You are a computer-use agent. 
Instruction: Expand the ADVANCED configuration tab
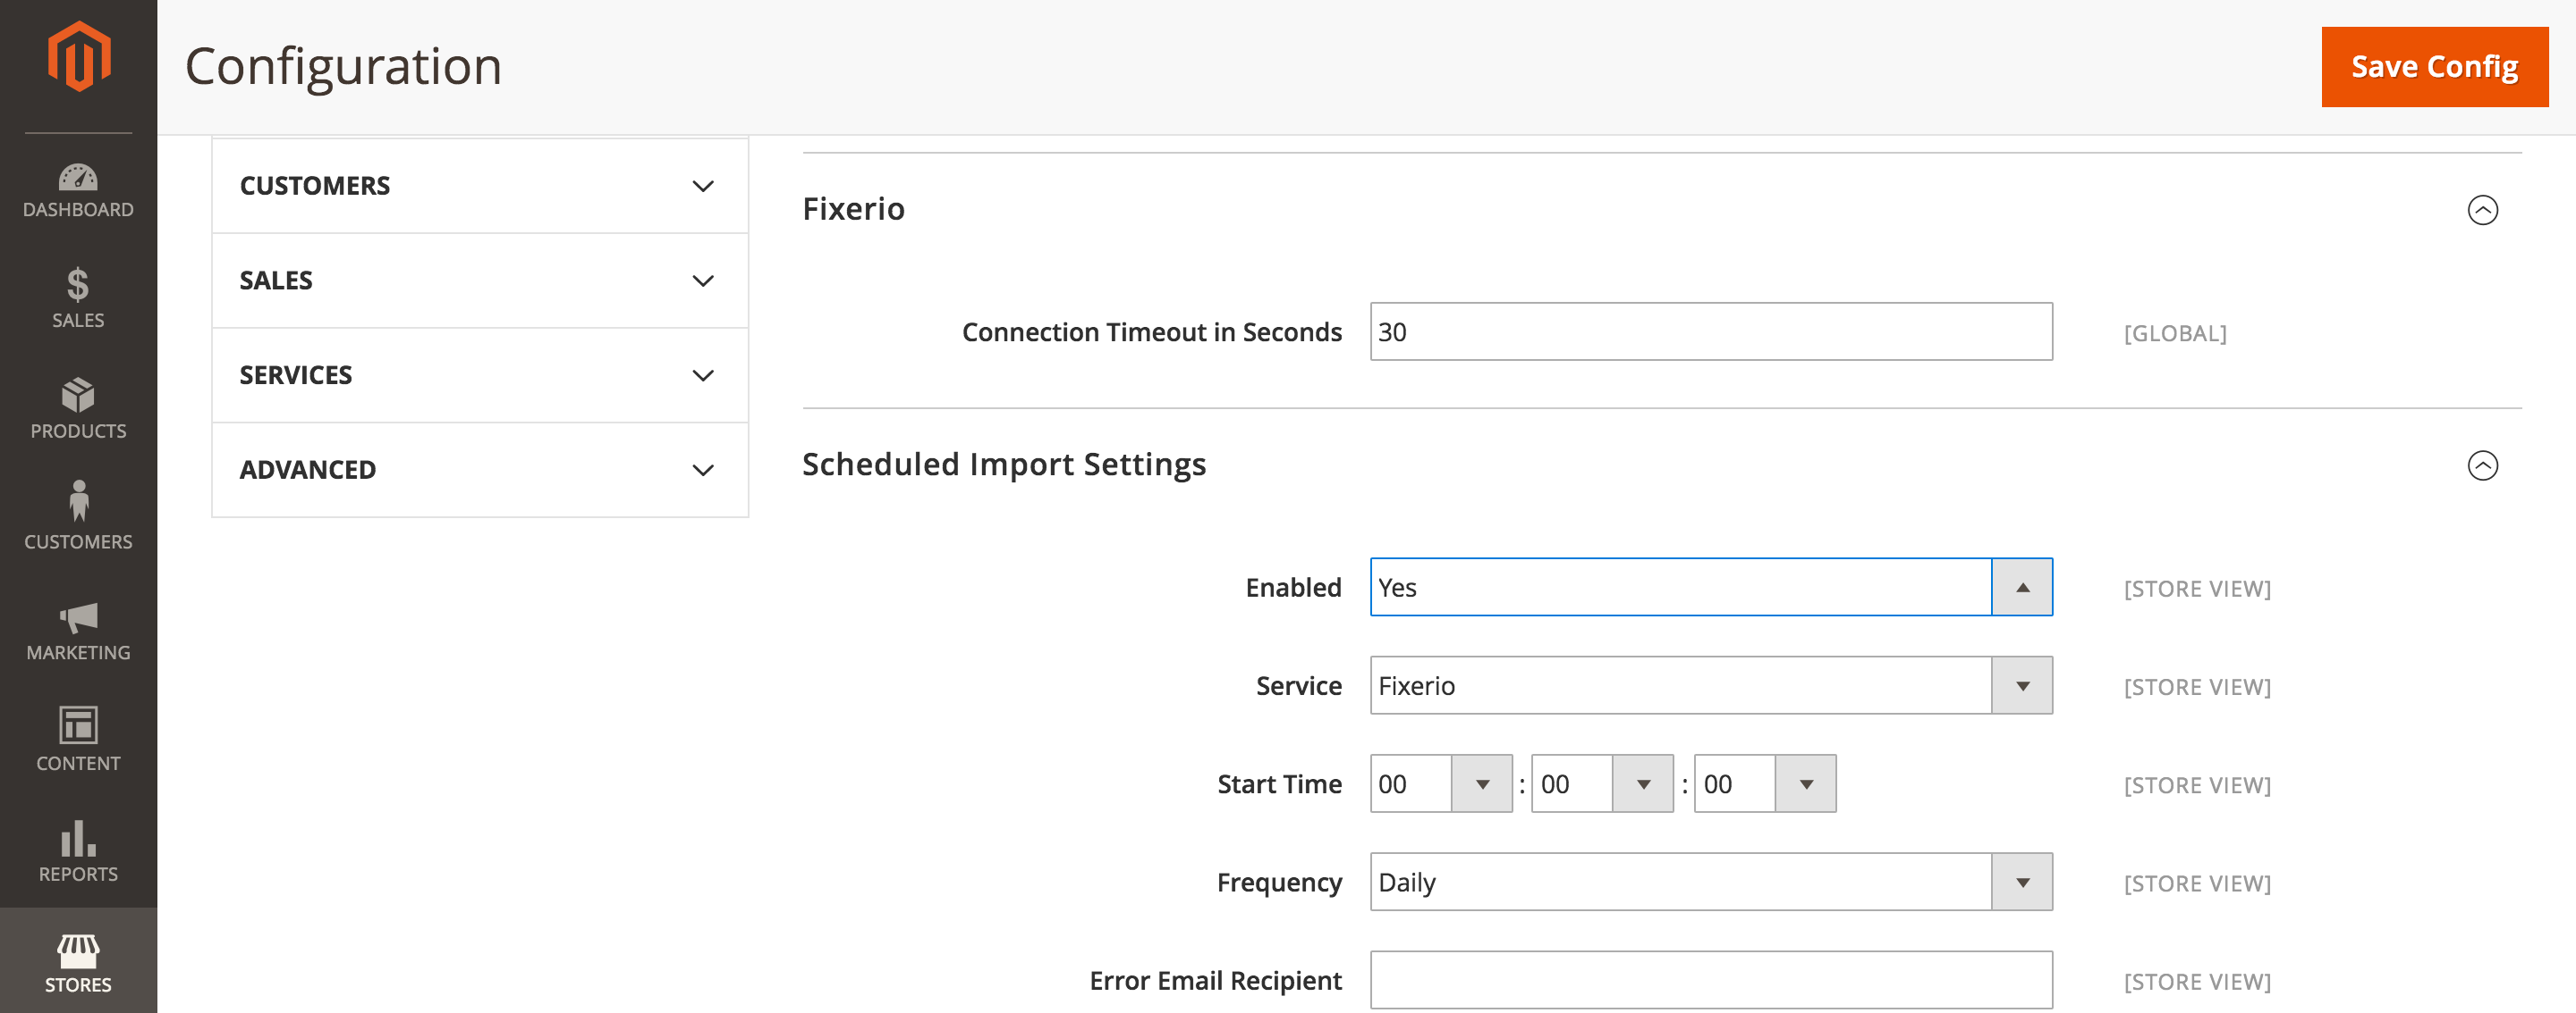point(479,470)
